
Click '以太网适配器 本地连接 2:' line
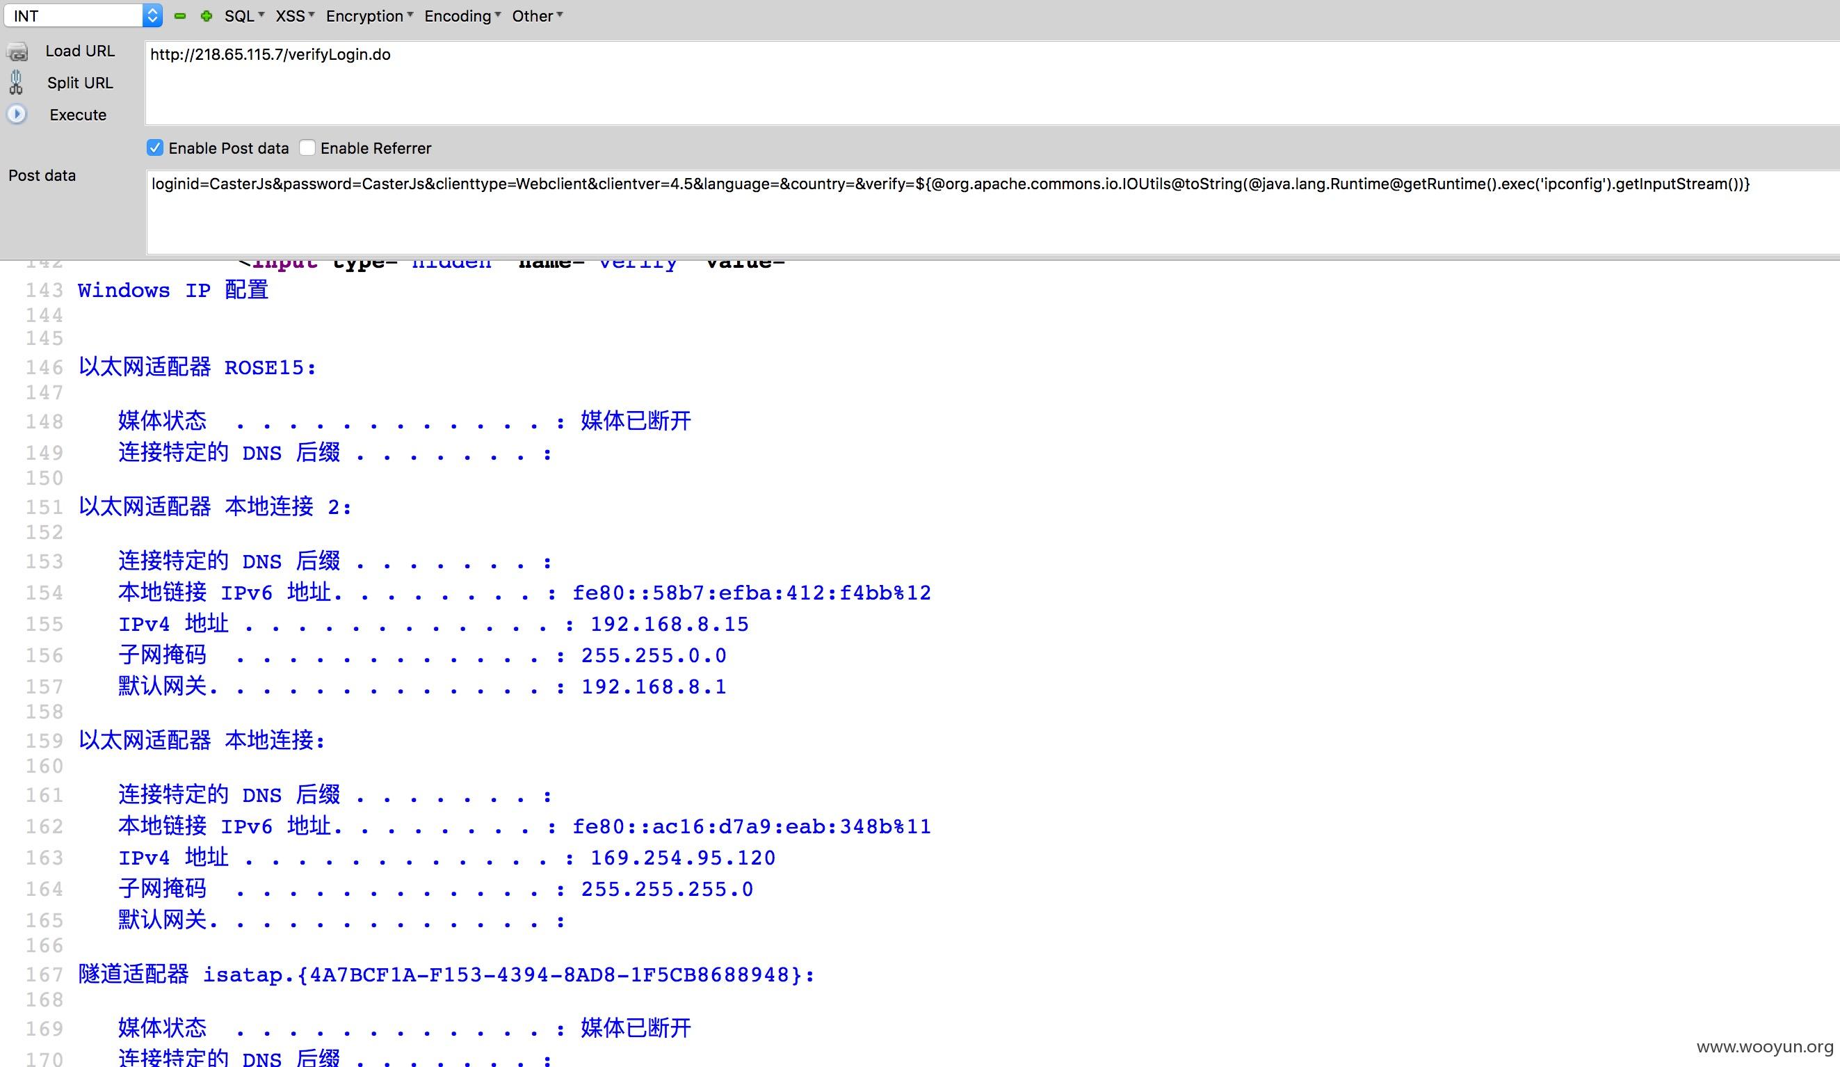[216, 507]
